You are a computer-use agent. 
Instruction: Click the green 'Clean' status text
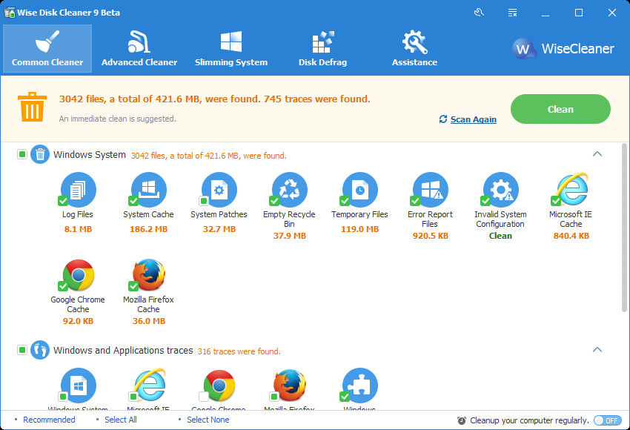[500, 236]
